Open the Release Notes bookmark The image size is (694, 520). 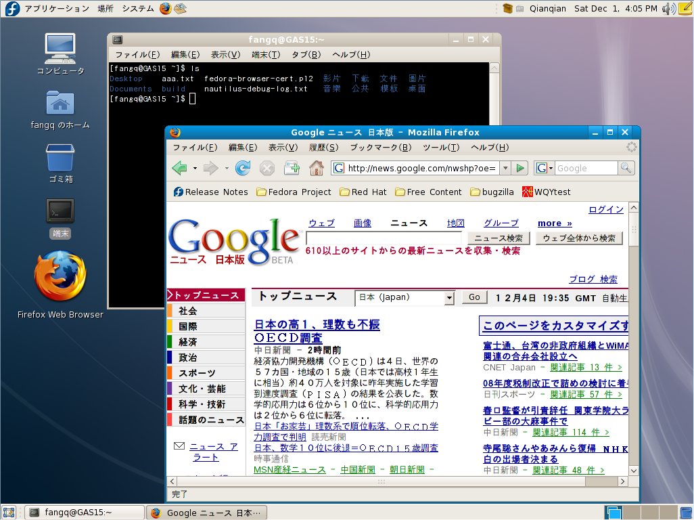pyautogui.click(x=210, y=192)
